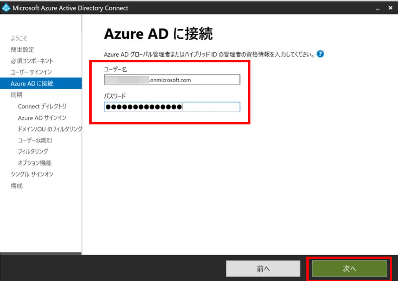Select 簡単設定 step in sidebar
The width and height of the screenshot is (398, 281).
22,50
